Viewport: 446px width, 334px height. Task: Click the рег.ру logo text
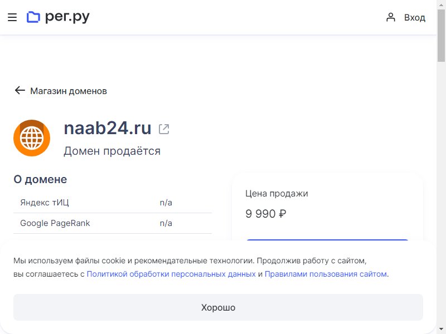click(x=67, y=17)
